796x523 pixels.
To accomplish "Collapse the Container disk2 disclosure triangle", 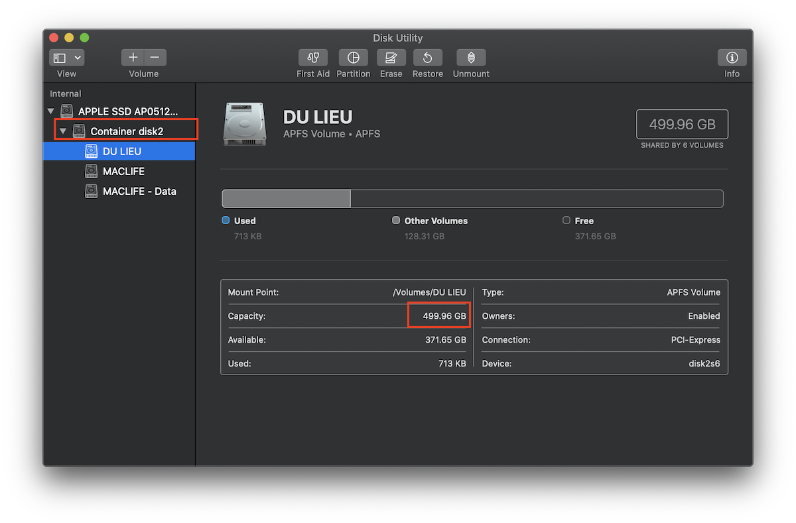I will [x=63, y=131].
